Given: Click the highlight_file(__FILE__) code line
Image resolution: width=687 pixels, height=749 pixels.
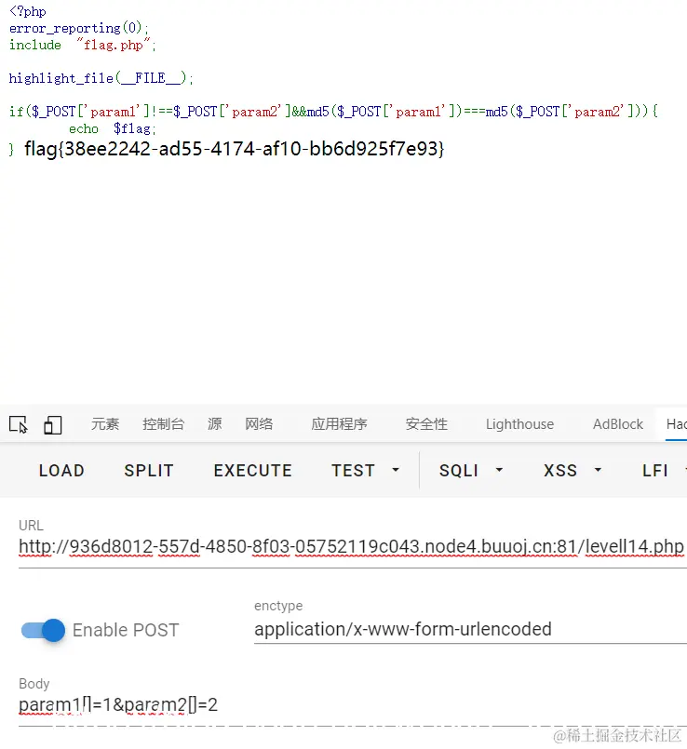Looking at the screenshot, I should point(101,78).
